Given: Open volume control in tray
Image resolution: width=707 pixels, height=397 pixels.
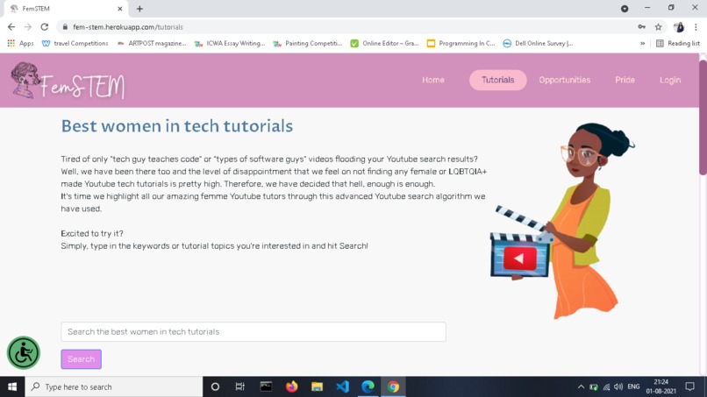Looking at the screenshot, I should point(618,386).
